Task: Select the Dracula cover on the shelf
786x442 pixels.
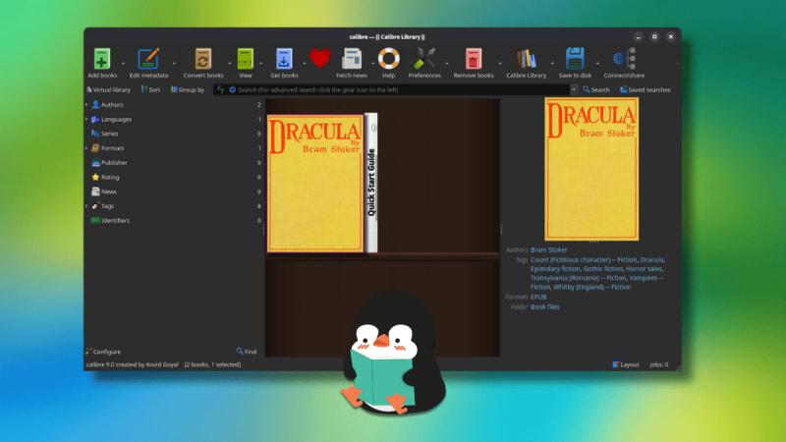Action: coord(315,183)
